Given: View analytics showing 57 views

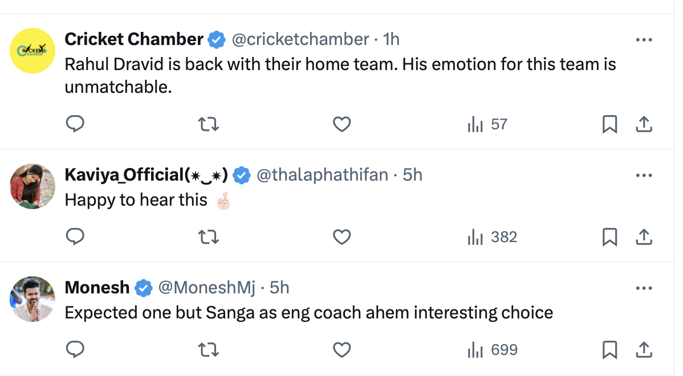Looking at the screenshot, I should [x=487, y=124].
